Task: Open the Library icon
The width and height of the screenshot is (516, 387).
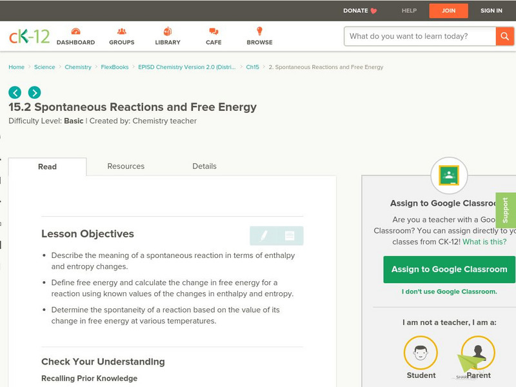Action: [167, 30]
